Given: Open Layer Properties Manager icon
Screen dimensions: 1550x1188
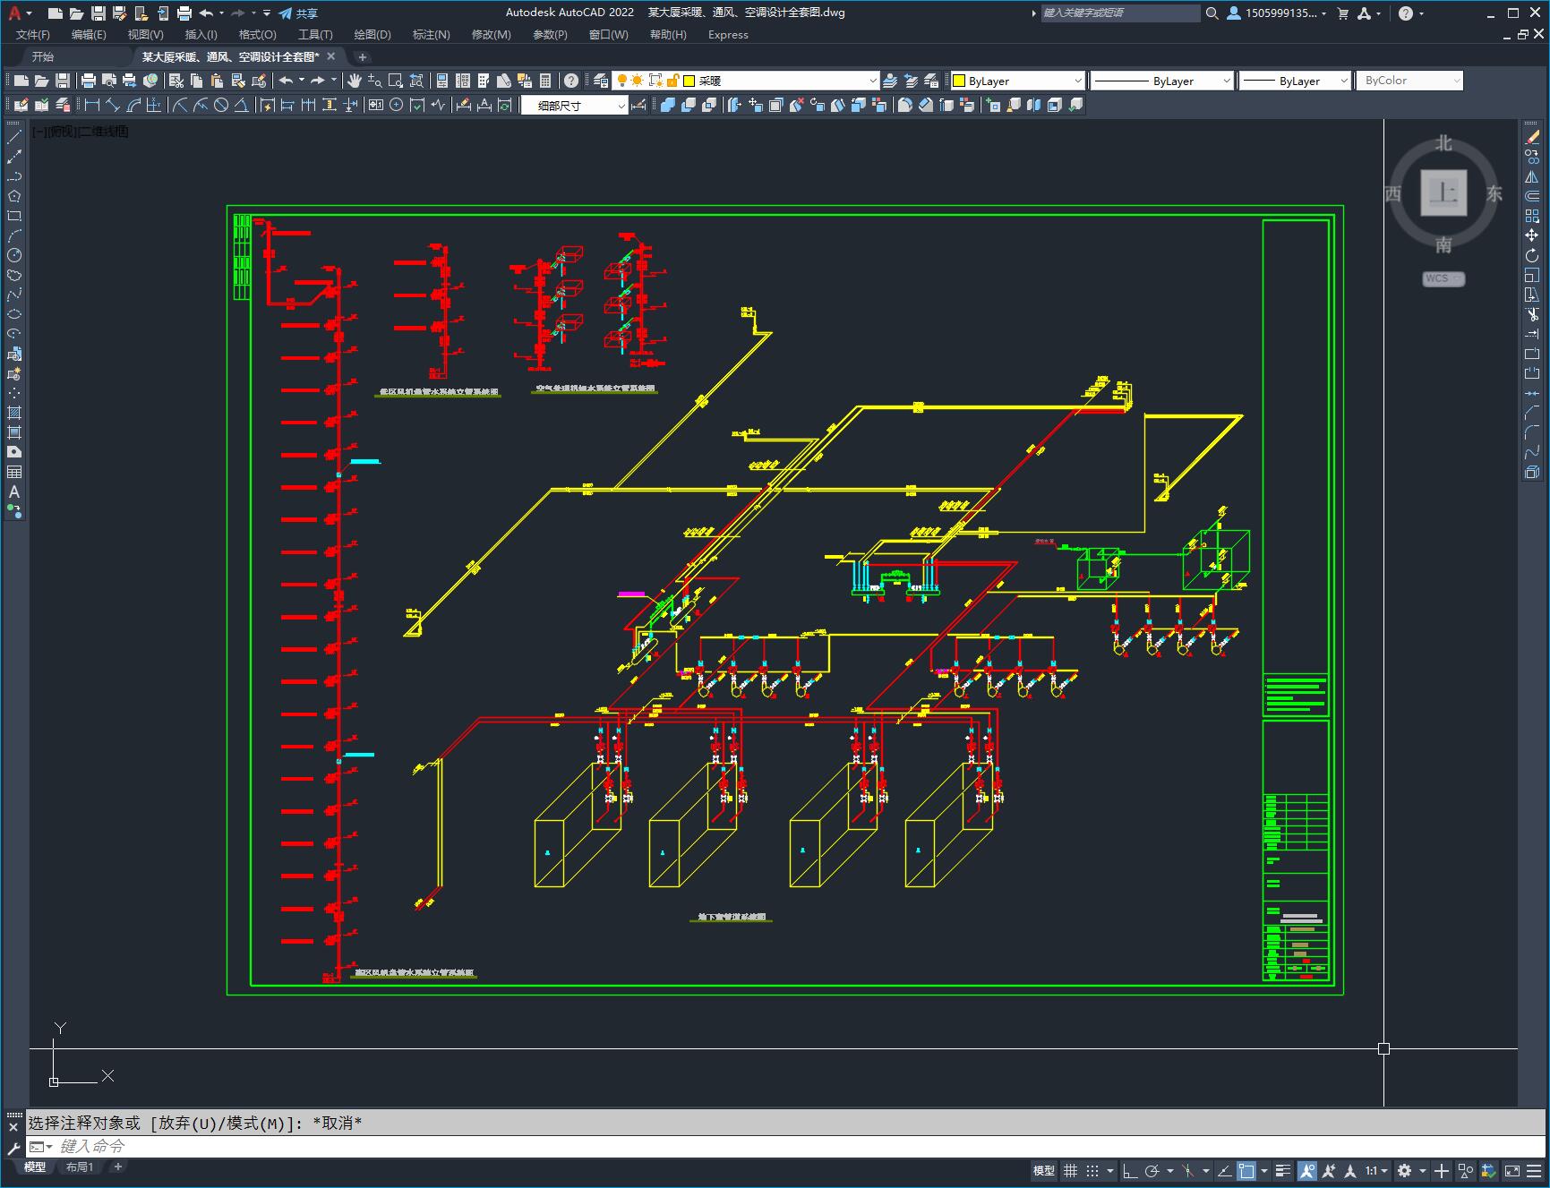Looking at the screenshot, I should click(x=601, y=81).
